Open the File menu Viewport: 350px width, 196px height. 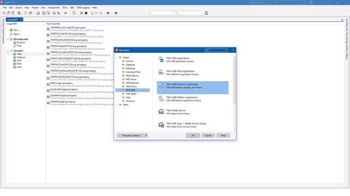tap(5, 8)
